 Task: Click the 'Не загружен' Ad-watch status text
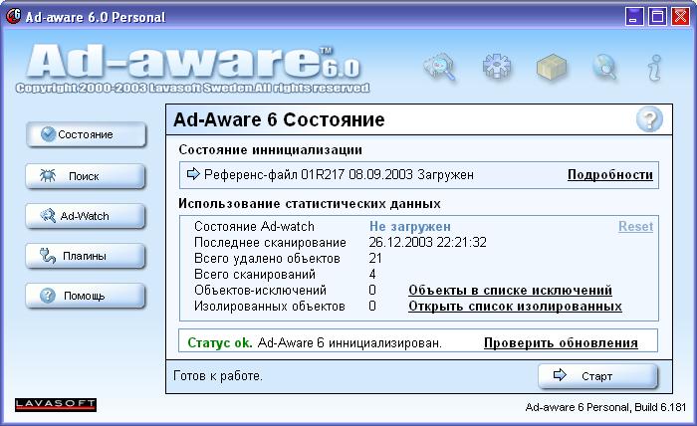pos(410,227)
